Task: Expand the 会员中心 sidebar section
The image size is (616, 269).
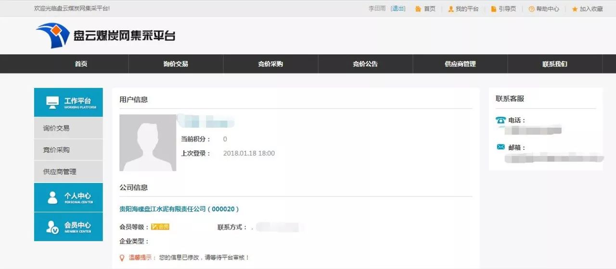Action: (x=68, y=227)
